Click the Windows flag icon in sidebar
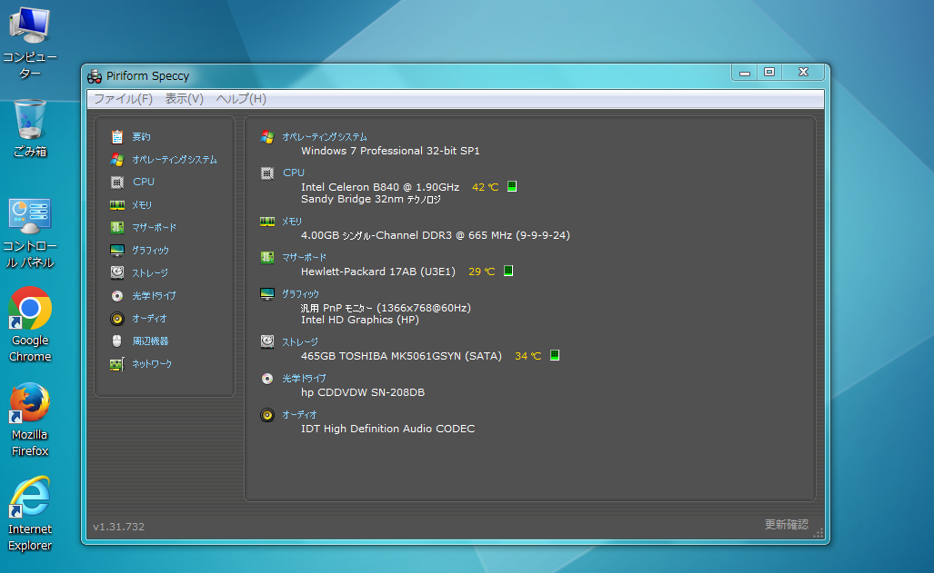This screenshot has width=934, height=573. tap(117, 160)
